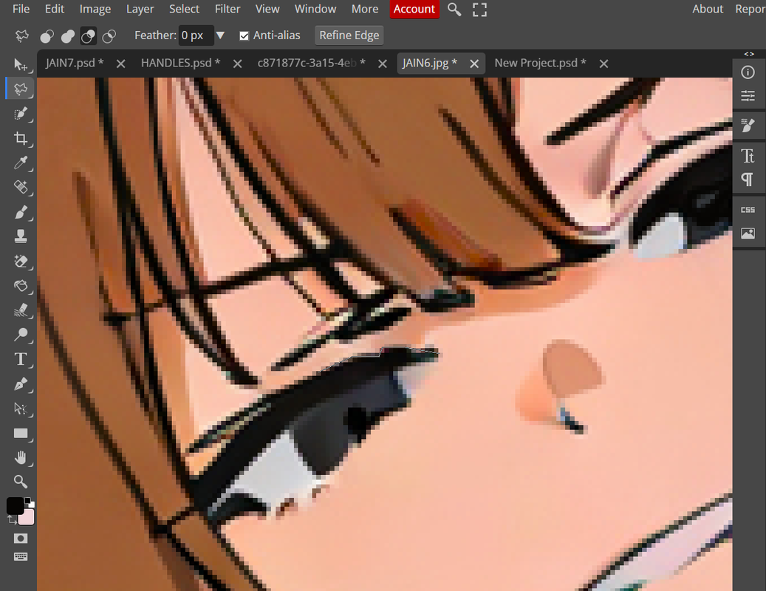Close the HANDLES.psd tab
The height and width of the screenshot is (591, 766).
[x=237, y=64]
